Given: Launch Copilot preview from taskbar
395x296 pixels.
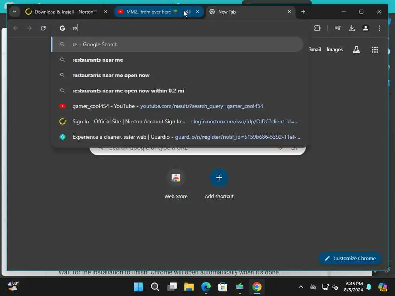Looking at the screenshot, I should (x=382, y=287).
